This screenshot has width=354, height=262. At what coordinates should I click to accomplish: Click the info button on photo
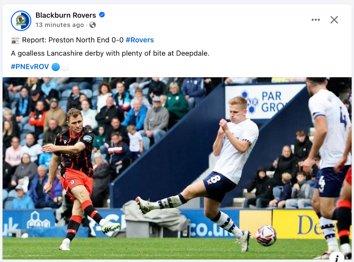(x=337, y=258)
